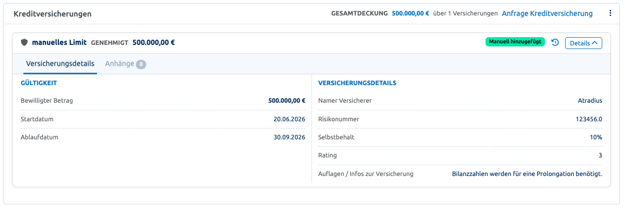
Task: Click the VERSICHERUNGSDETAILS section heading
Action: click(357, 83)
